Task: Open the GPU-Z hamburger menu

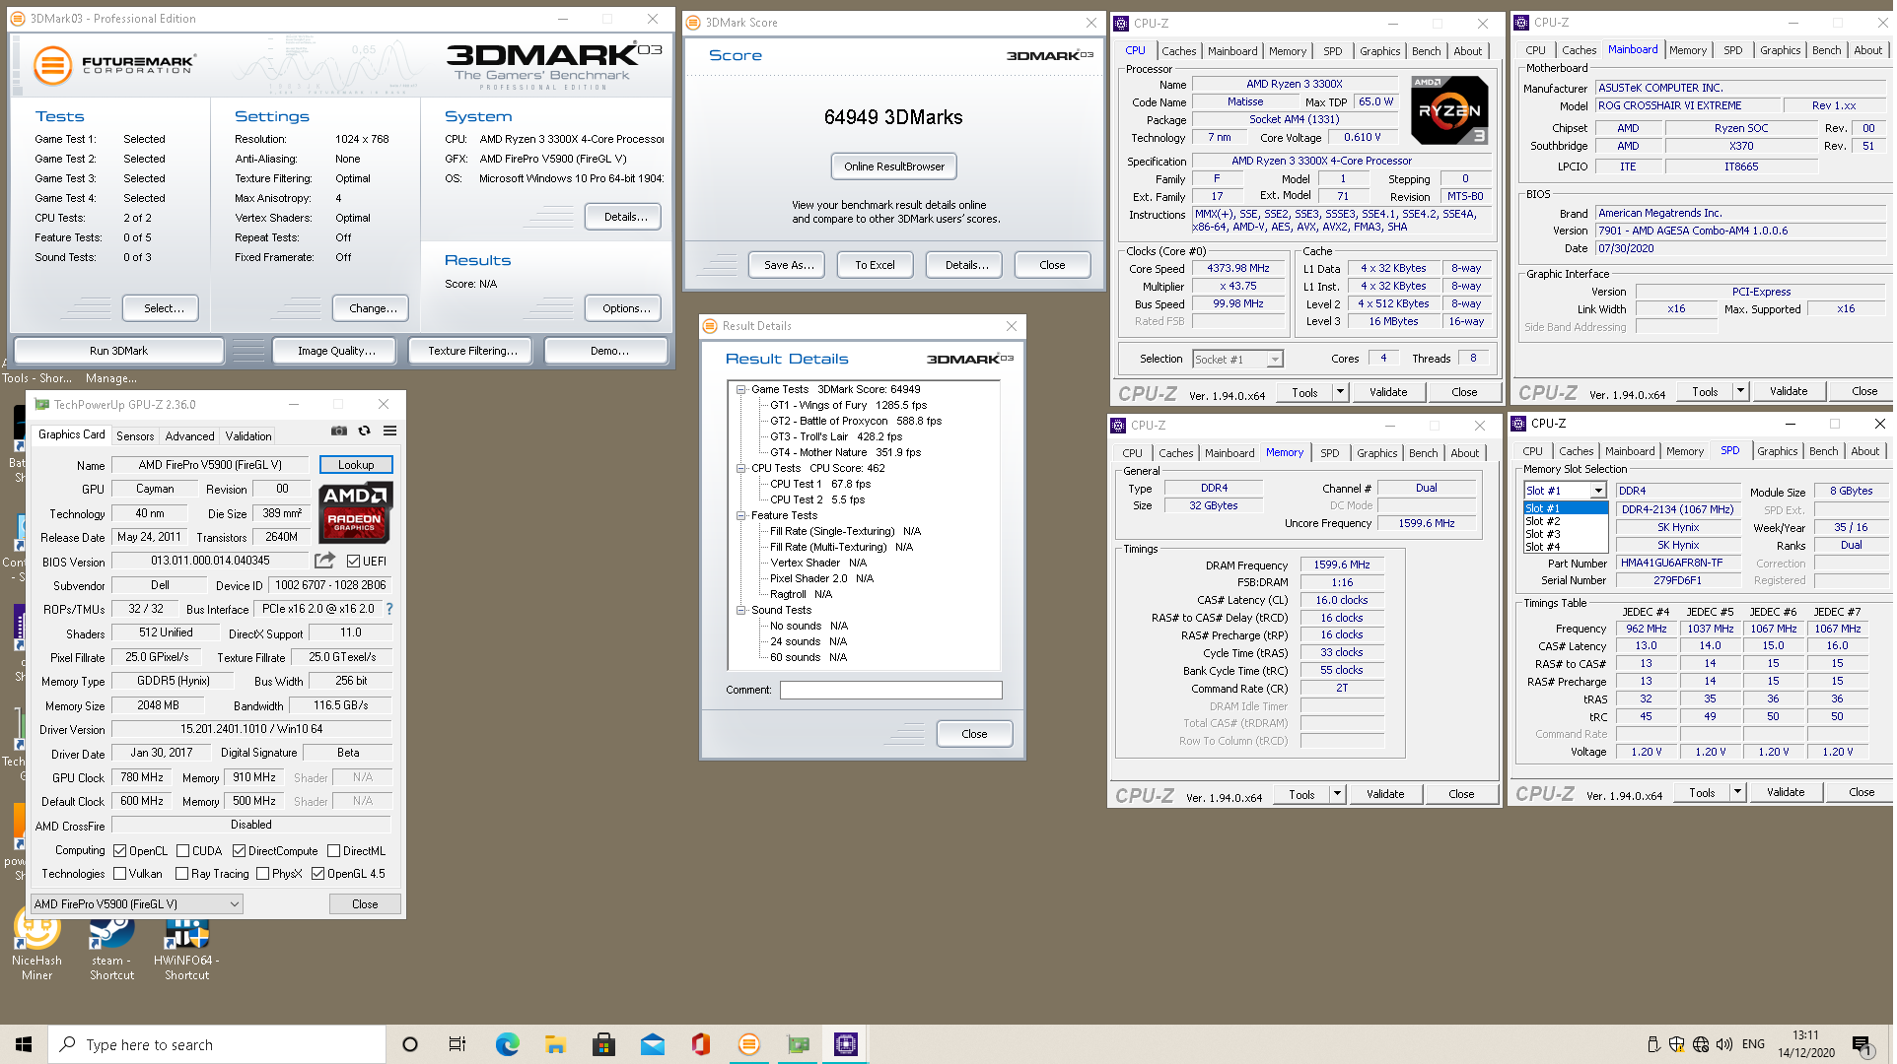Action: [390, 431]
